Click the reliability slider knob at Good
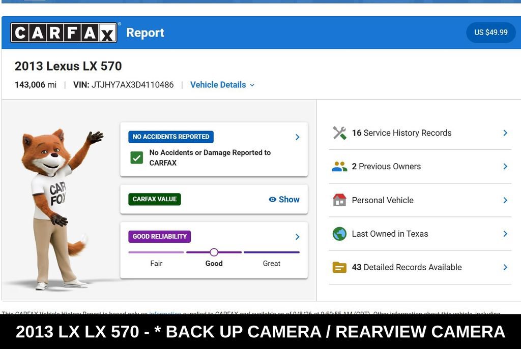 pos(214,252)
